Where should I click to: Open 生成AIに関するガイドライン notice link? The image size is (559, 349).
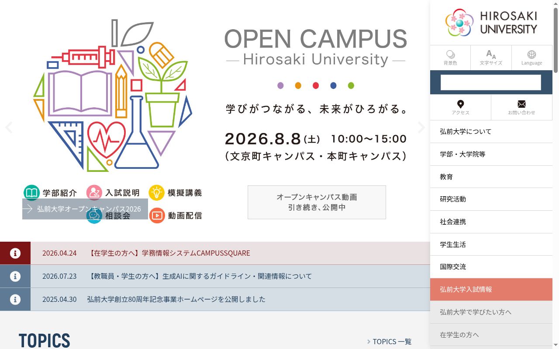coord(200,276)
